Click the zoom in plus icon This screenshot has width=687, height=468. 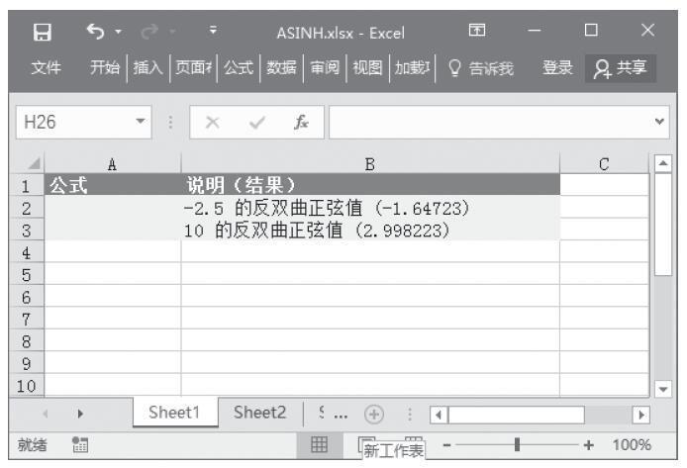pyautogui.click(x=591, y=446)
